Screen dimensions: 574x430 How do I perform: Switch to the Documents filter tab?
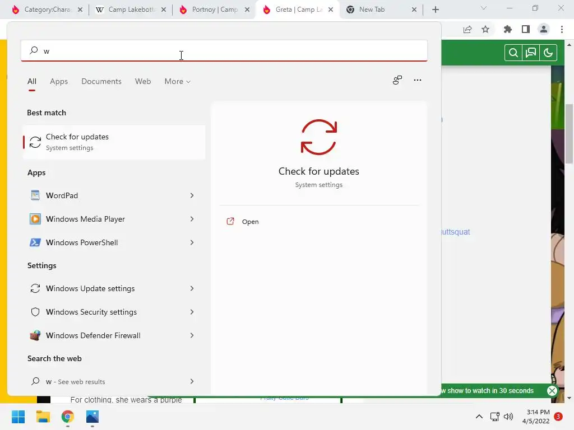pyautogui.click(x=101, y=82)
